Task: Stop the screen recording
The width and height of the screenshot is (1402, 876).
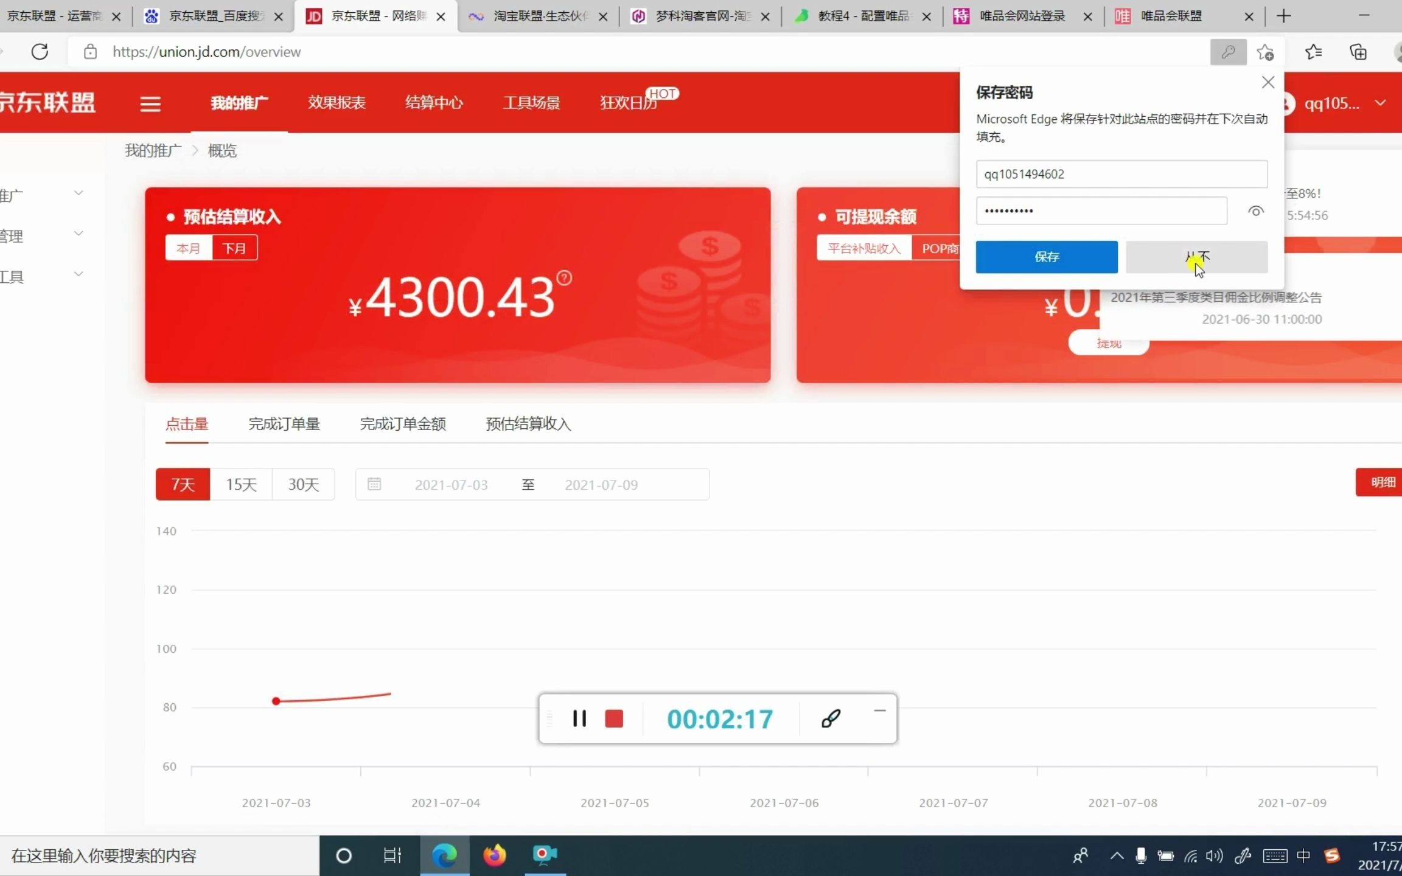Action: (x=614, y=718)
